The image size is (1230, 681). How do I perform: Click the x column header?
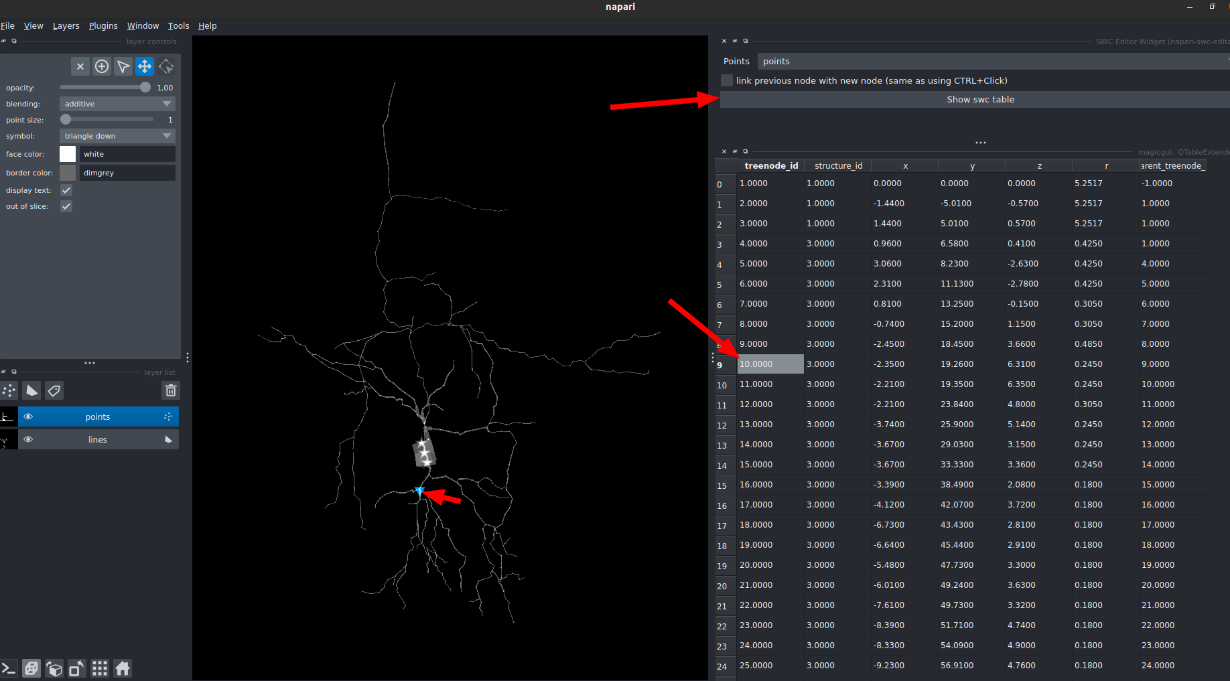click(905, 166)
